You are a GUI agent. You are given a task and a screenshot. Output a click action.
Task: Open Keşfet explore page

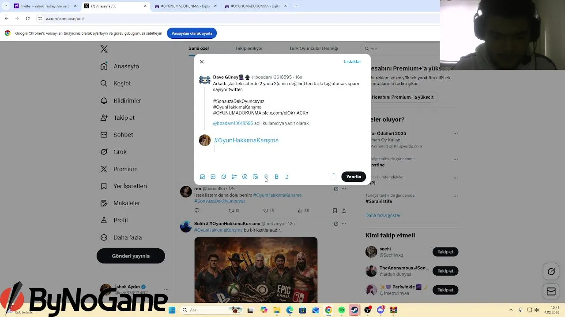[x=116, y=83]
